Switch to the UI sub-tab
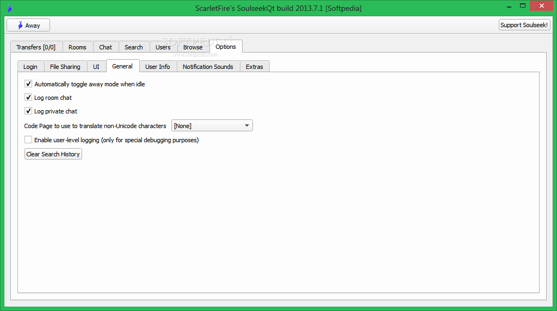 pyautogui.click(x=96, y=67)
